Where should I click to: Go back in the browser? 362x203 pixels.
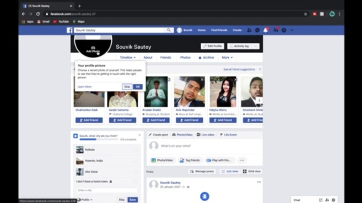pos(23,14)
